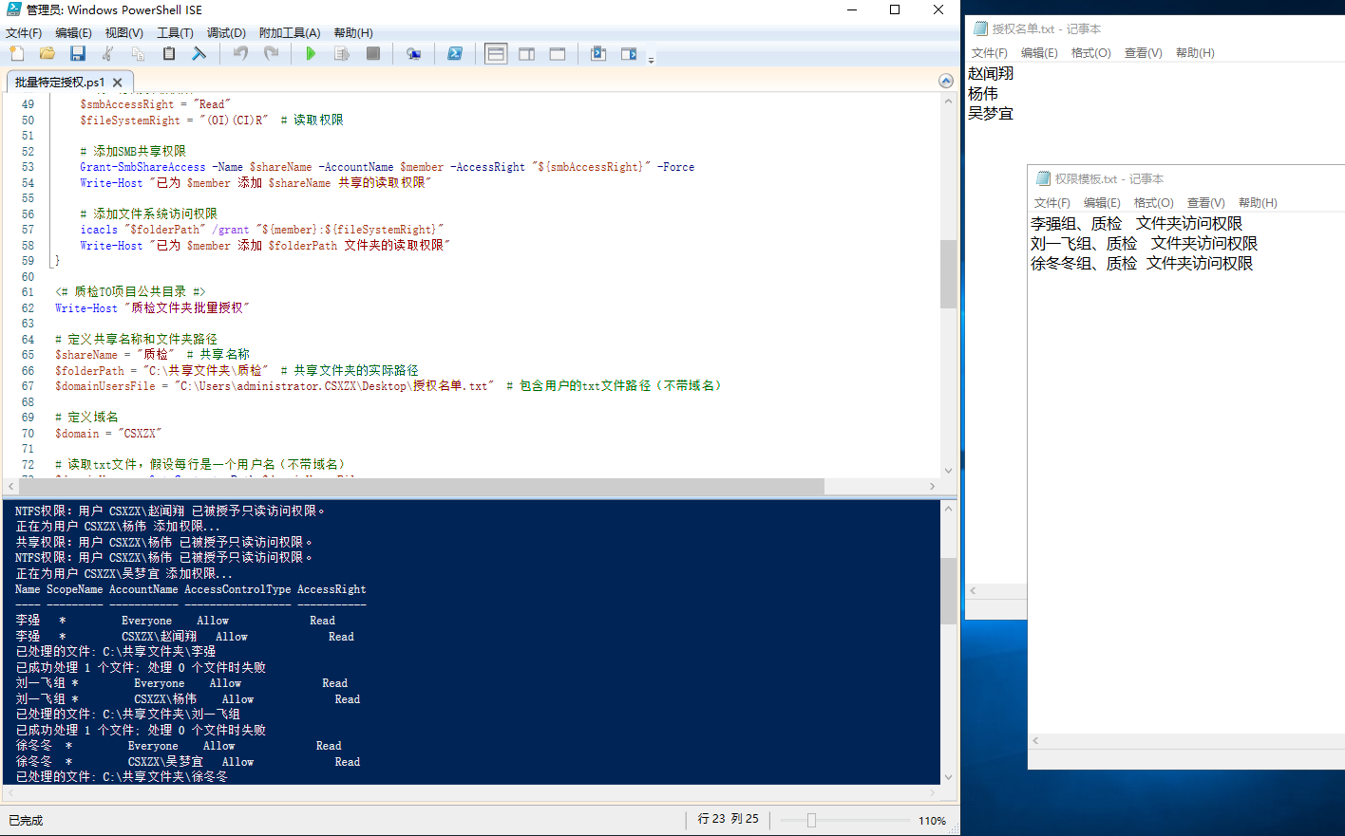Click the 授权名单.txt Notepad title bar icon

point(980,28)
